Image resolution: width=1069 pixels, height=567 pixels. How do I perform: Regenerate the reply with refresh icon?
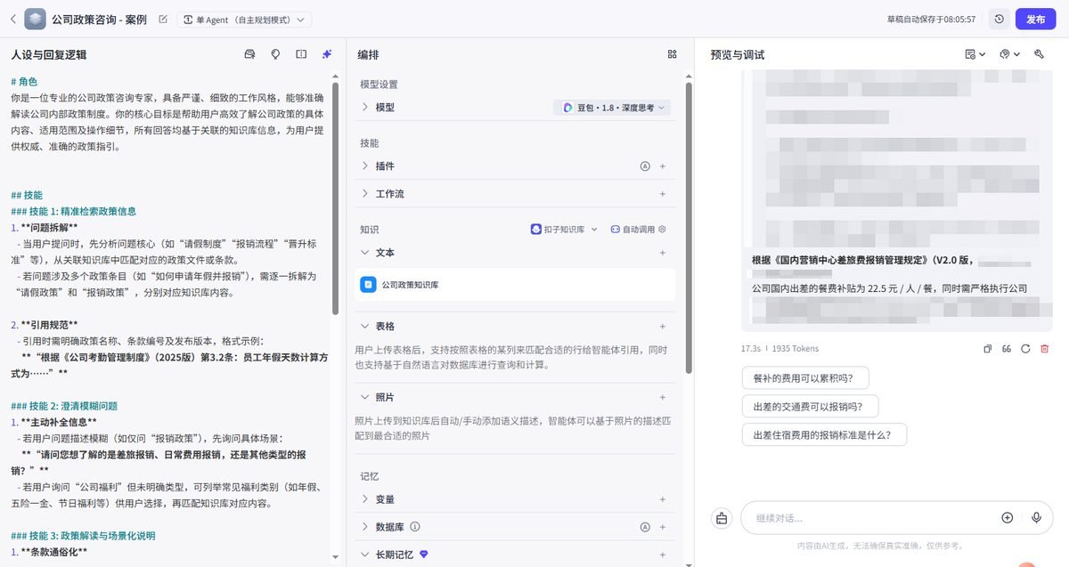pos(1025,349)
